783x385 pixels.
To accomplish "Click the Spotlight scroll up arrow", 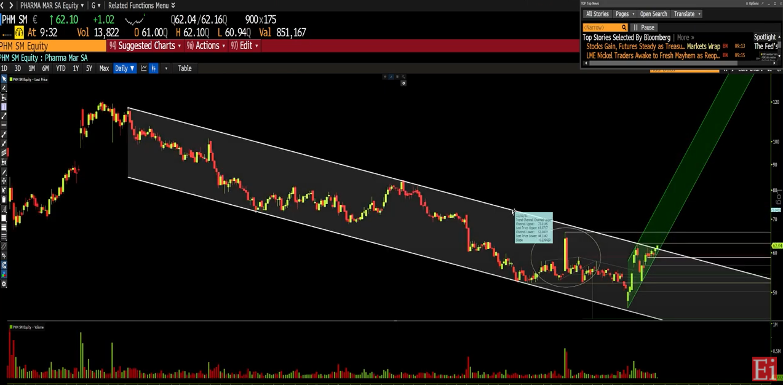I will pyautogui.click(x=779, y=37).
